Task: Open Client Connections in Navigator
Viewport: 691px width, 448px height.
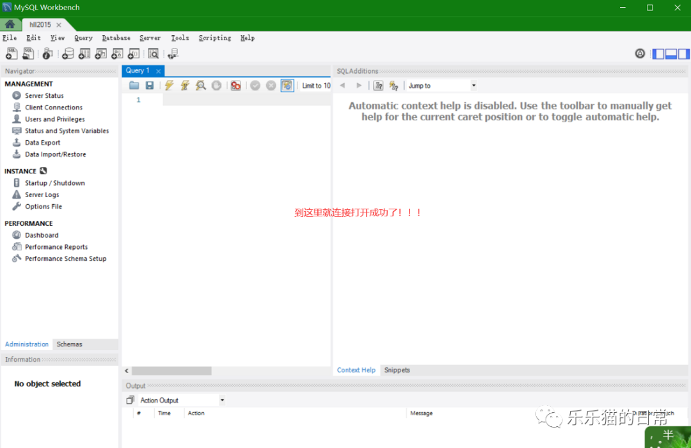Action: tap(54, 108)
